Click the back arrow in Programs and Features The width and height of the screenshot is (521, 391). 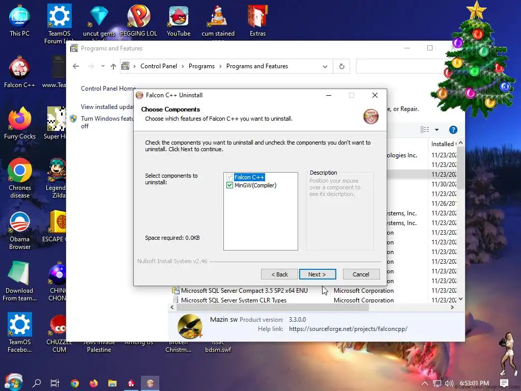pos(76,66)
